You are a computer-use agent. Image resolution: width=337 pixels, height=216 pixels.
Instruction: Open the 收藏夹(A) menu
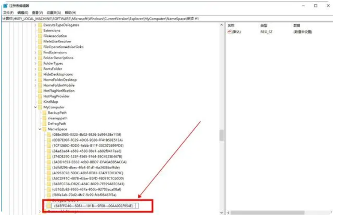[54, 13]
